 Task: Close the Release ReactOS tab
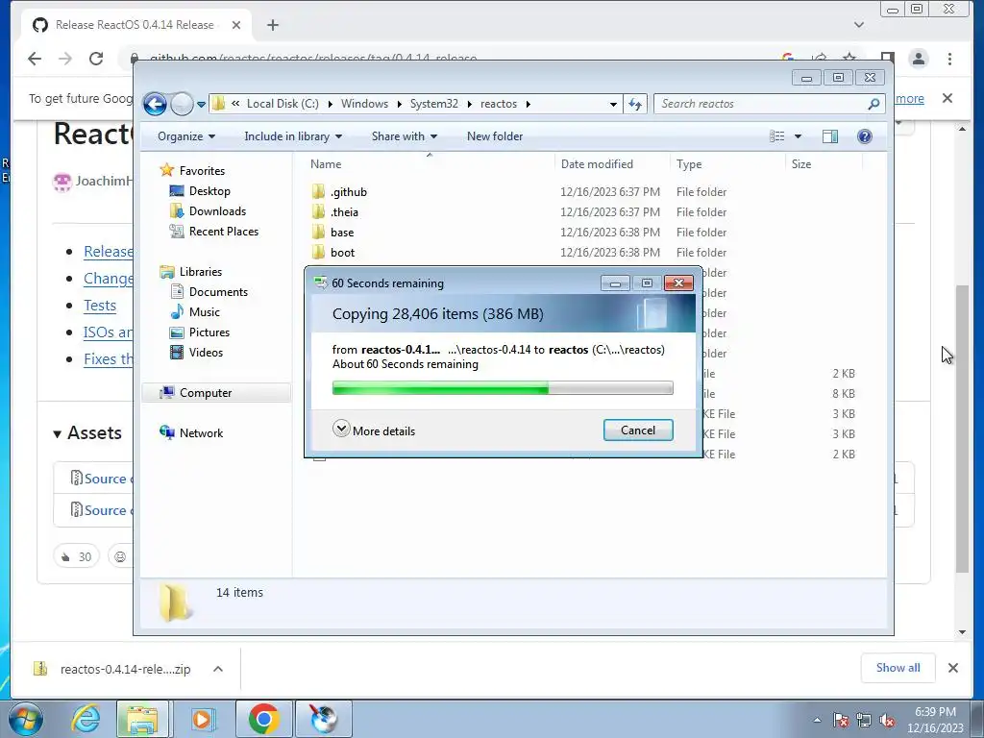pyautogui.click(x=236, y=25)
